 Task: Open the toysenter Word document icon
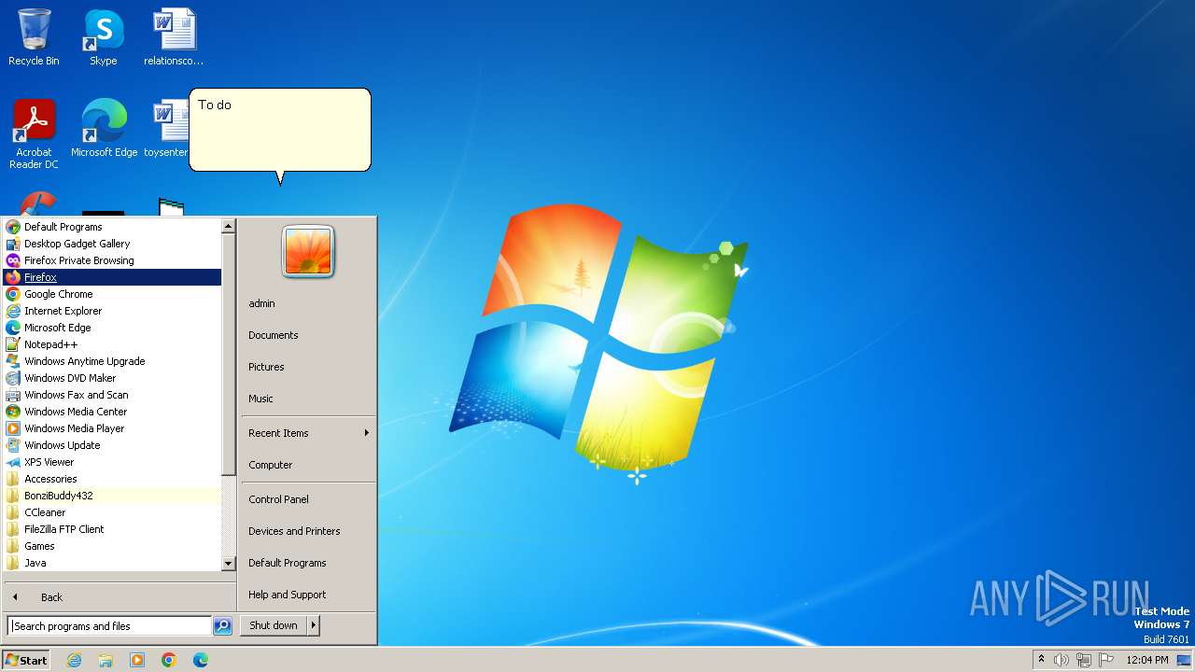pos(169,128)
